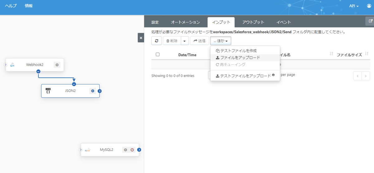This screenshot has height=173, width=374.
Task: Switch to the オートメーション tab
Action: point(185,22)
